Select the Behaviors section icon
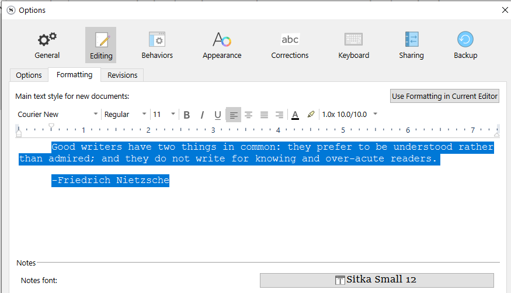 pyautogui.click(x=157, y=46)
